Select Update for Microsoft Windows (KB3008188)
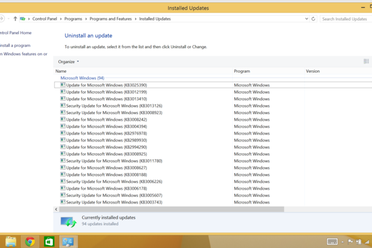 click(x=107, y=175)
